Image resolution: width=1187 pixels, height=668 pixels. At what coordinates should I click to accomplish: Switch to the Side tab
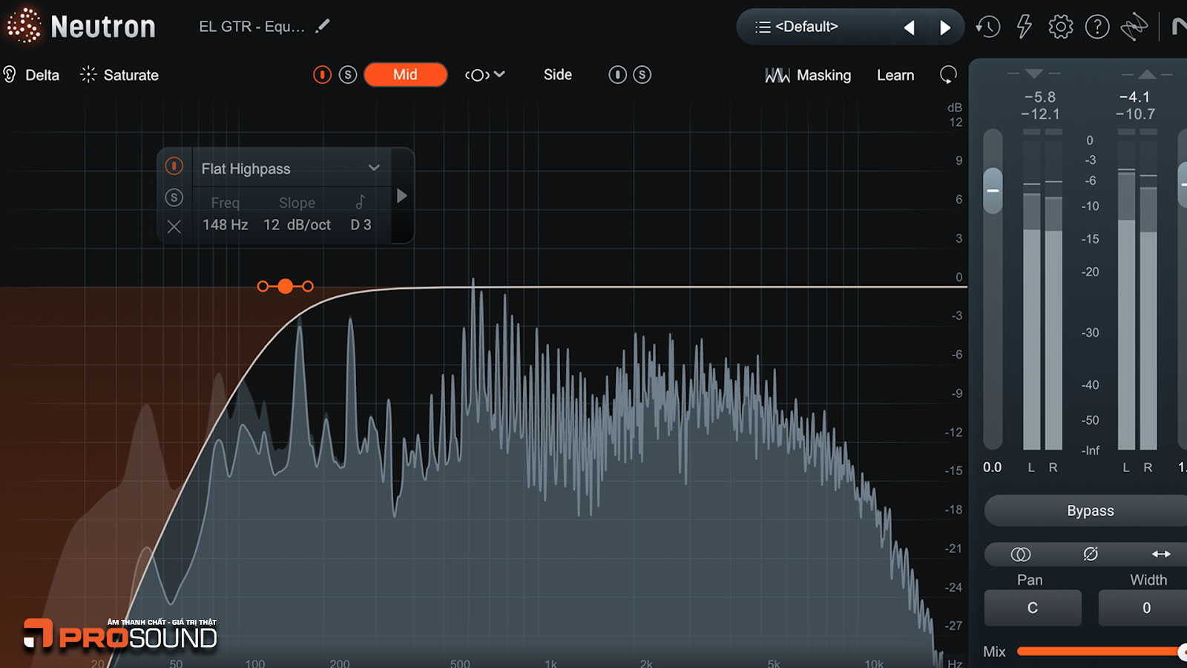click(x=557, y=75)
